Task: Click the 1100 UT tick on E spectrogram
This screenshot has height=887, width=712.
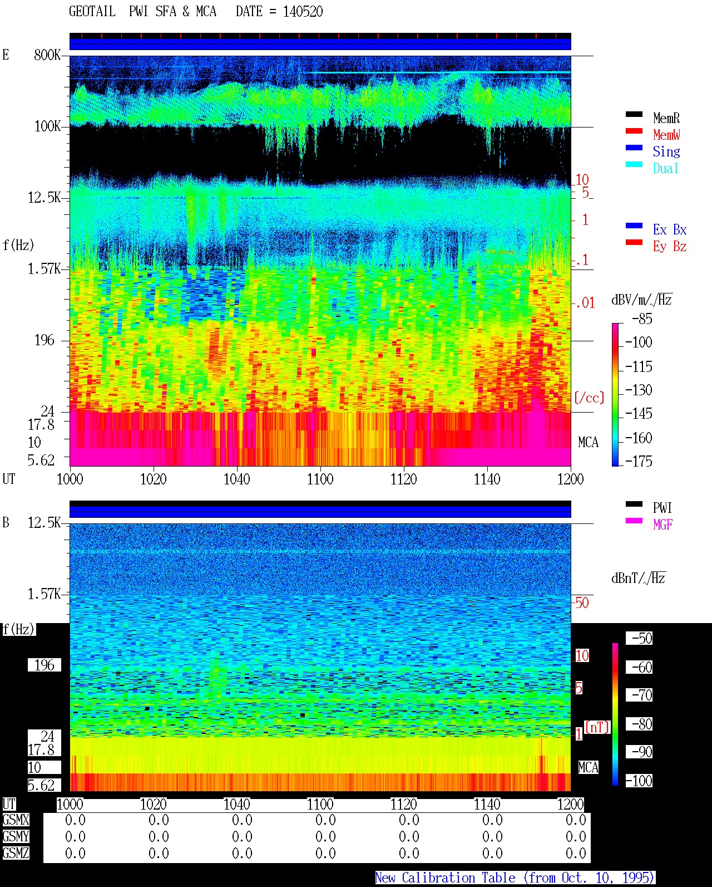Action: click(320, 479)
